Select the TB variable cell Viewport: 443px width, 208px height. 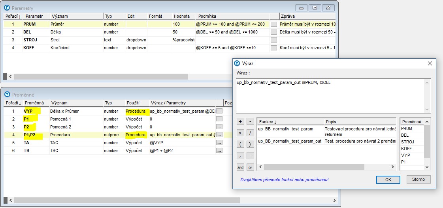coord(36,150)
